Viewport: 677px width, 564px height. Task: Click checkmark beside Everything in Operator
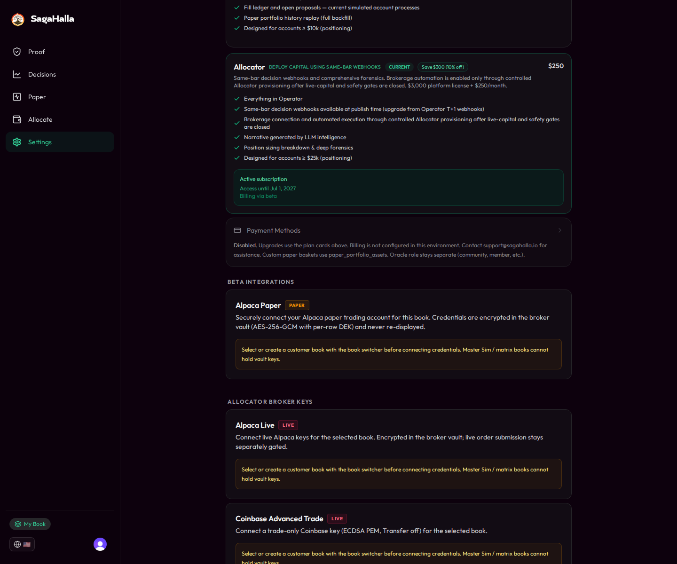tap(237, 99)
